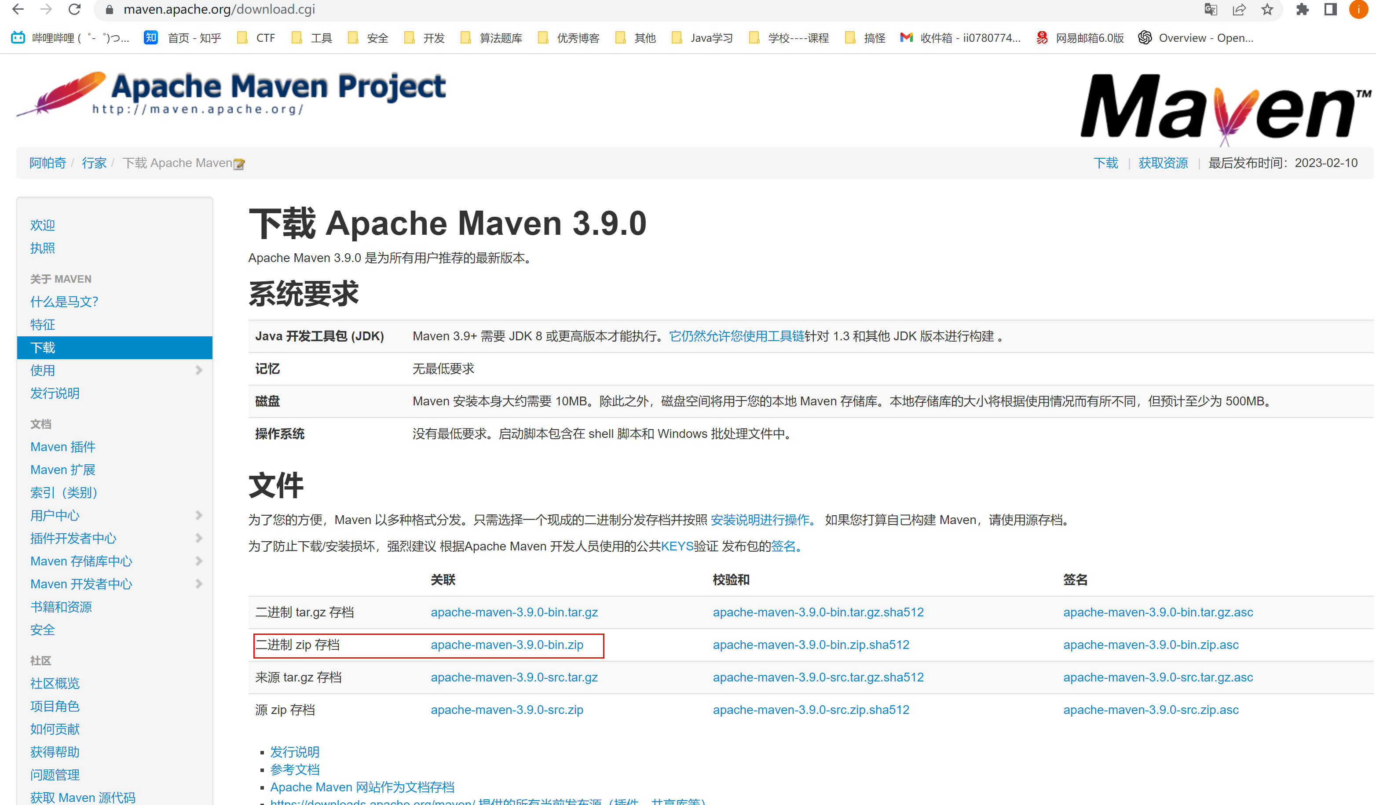This screenshot has height=805, width=1376.
Task: Expand the Maven 存储库中心 submenu arrow
Action: [199, 561]
